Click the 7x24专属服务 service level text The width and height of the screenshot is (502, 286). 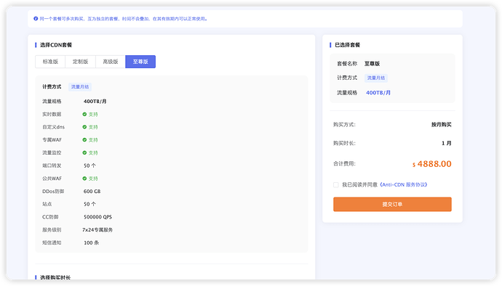click(97, 230)
